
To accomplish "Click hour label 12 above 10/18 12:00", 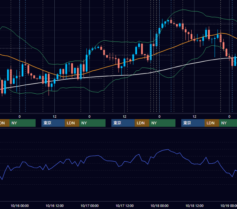I will point(194,117).
